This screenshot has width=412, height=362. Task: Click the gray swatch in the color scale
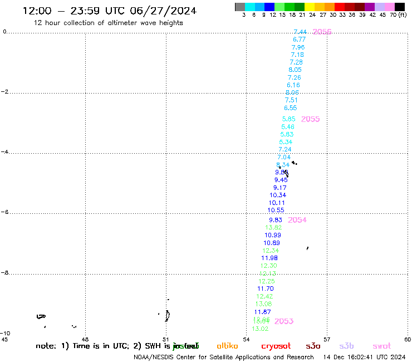coord(240,7)
